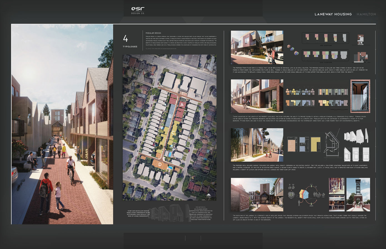The width and height of the screenshot is (386, 249).
Task: Open the large laneway street rendering
Action: (62, 124)
